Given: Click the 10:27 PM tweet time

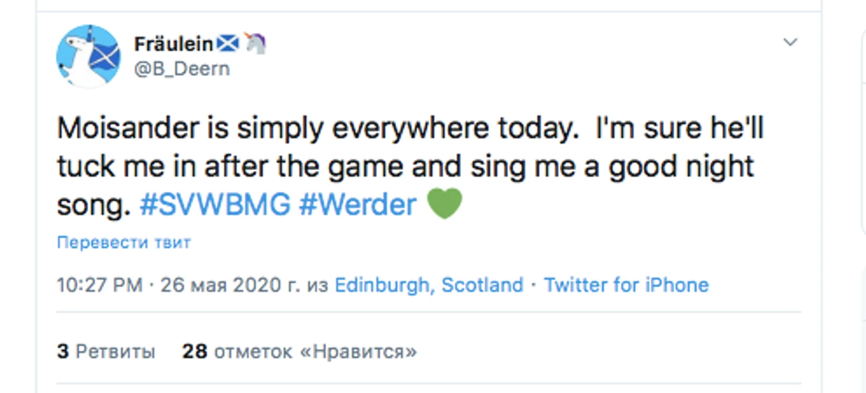Looking at the screenshot, I should pyautogui.click(x=100, y=285).
